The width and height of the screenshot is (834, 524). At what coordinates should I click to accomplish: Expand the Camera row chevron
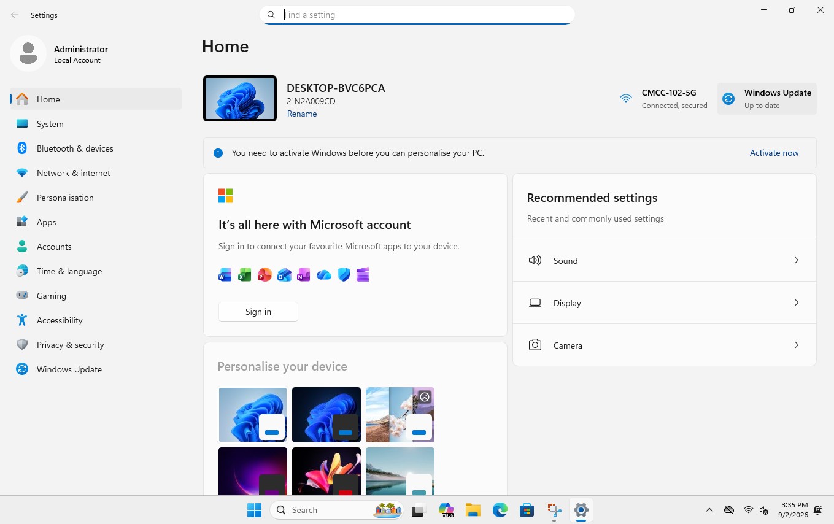[797, 345]
